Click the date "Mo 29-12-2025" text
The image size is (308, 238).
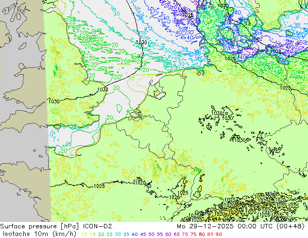tap(205, 226)
